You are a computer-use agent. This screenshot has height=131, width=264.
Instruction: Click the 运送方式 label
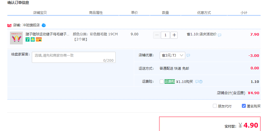click(x=146, y=68)
